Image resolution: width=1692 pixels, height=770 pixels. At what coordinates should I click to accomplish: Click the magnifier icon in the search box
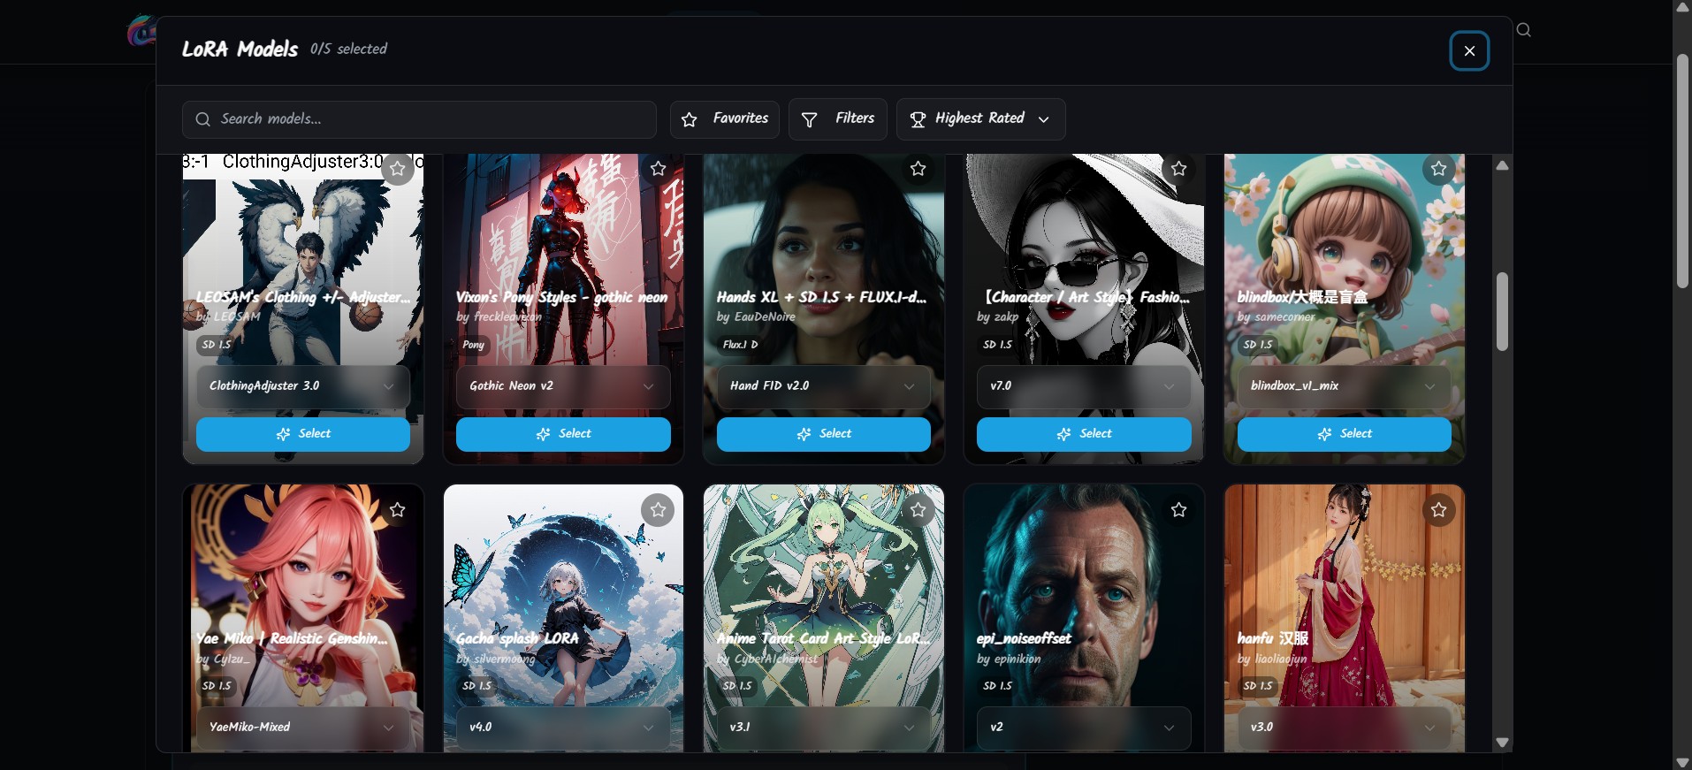point(202,119)
